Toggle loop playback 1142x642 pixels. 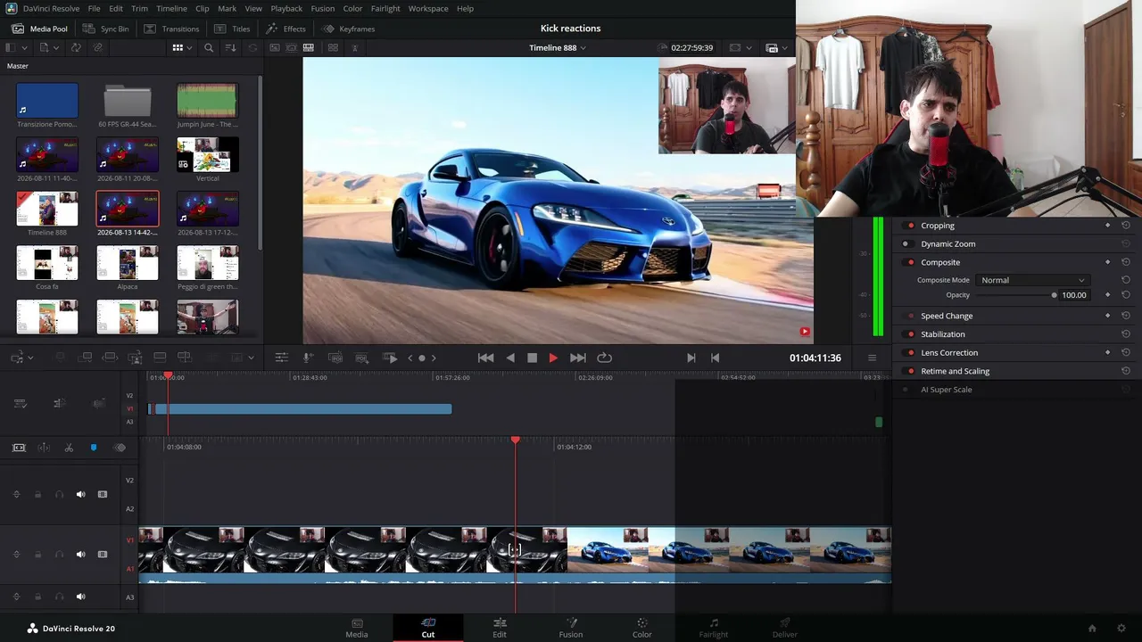(x=604, y=358)
